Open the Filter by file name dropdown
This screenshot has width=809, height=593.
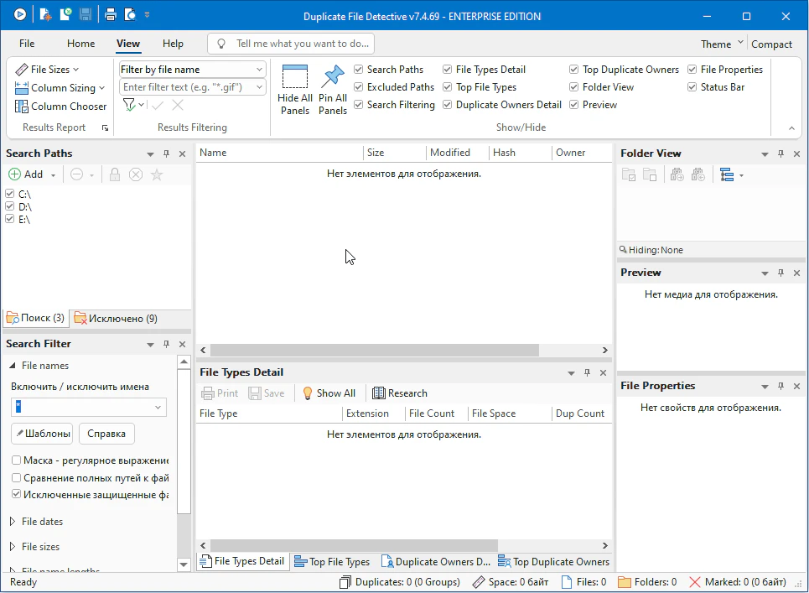[x=259, y=70]
